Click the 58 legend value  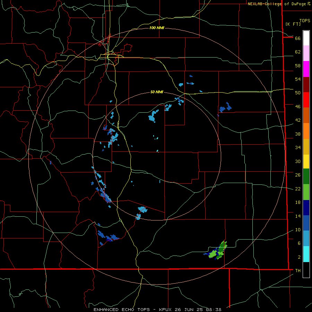point(298,66)
